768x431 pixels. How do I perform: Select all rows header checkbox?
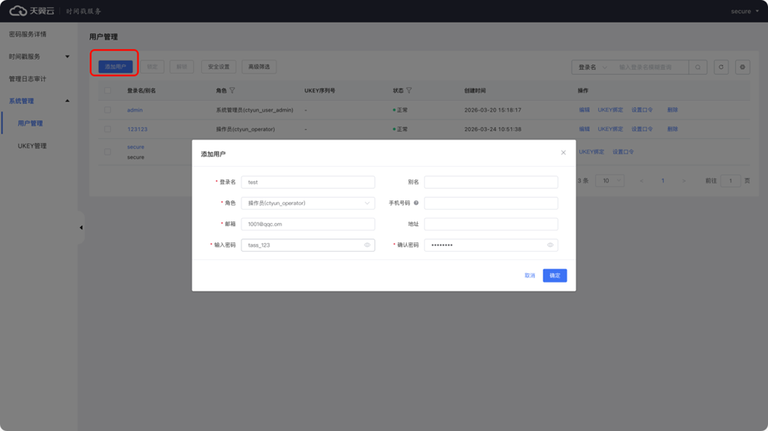[x=107, y=91]
